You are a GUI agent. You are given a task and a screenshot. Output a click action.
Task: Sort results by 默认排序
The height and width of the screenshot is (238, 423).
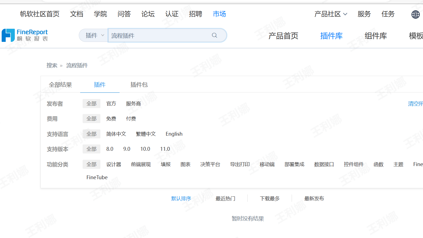[181, 199]
